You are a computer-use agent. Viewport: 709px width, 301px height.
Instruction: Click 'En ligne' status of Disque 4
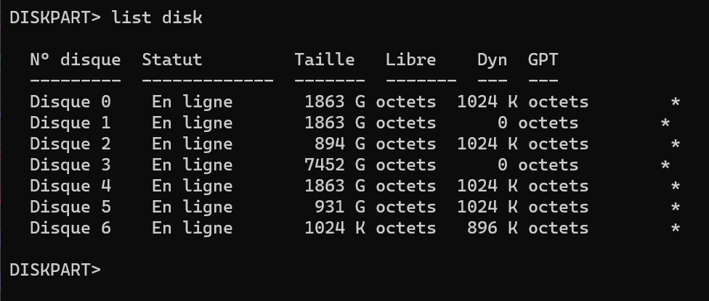[x=192, y=186]
